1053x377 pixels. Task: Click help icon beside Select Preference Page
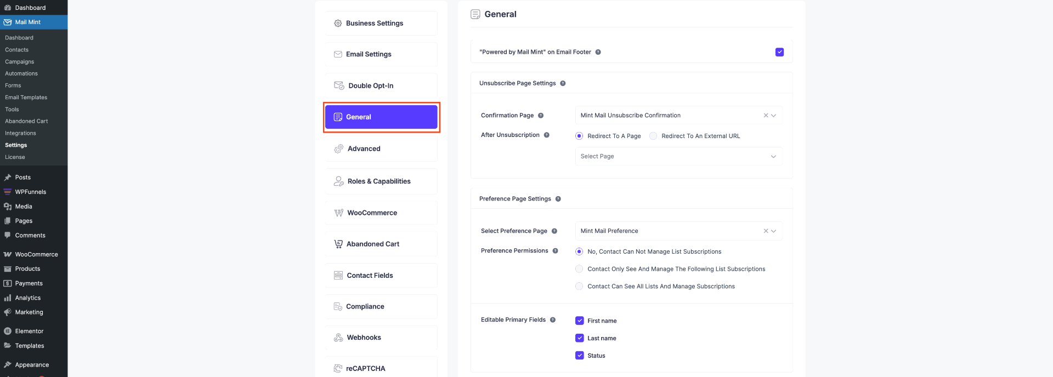pos(554,231)
